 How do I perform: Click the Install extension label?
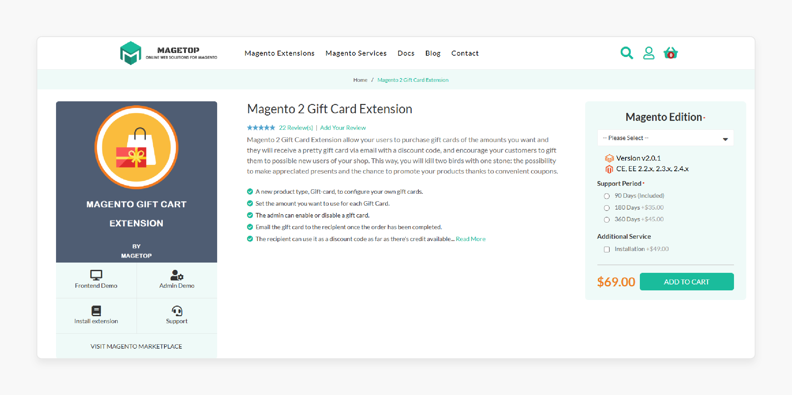[96, 321]
